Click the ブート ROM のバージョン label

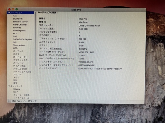[x=52, y=52]
